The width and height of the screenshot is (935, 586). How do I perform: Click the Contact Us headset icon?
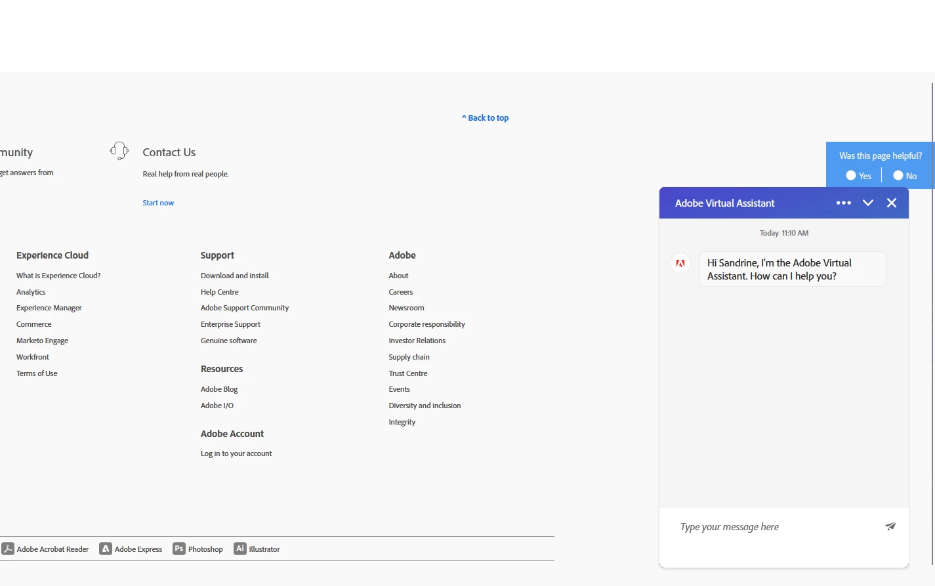coord(119,151)
